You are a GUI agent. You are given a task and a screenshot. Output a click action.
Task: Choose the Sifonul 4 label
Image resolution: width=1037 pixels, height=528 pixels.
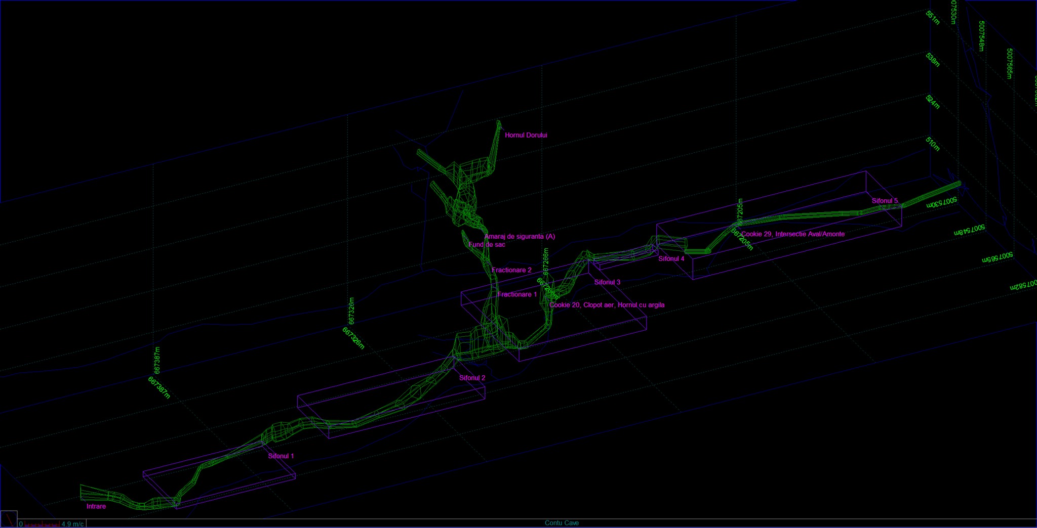pos(671,258)
